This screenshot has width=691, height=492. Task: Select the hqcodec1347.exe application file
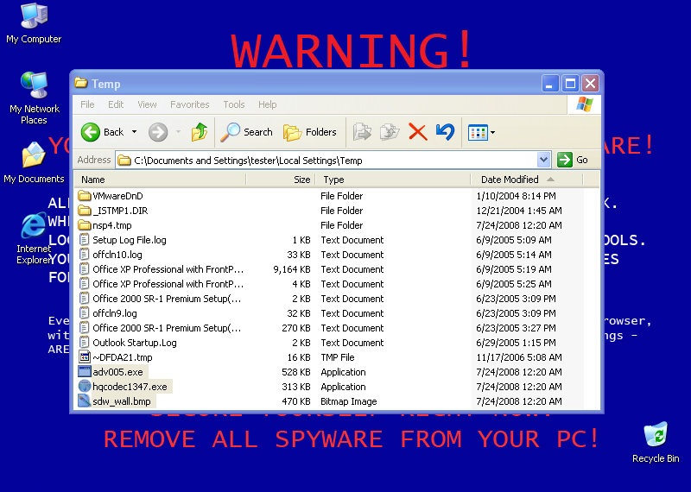(x=130, y=387)
